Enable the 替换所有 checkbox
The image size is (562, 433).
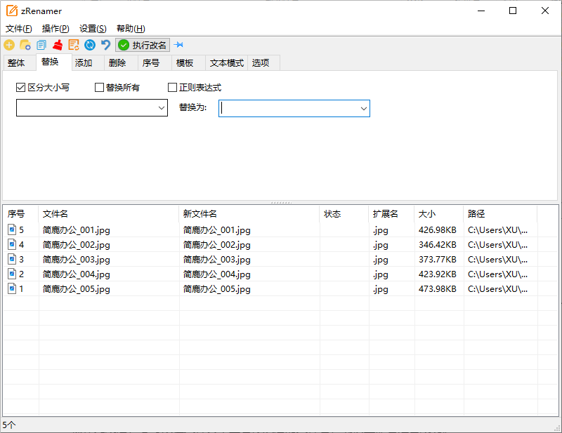99,88
